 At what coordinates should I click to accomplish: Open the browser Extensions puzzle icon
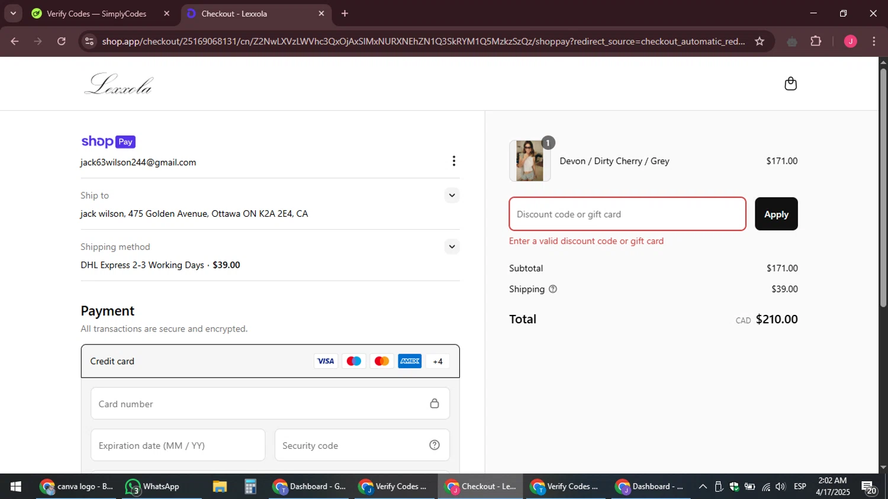[816, 41]
